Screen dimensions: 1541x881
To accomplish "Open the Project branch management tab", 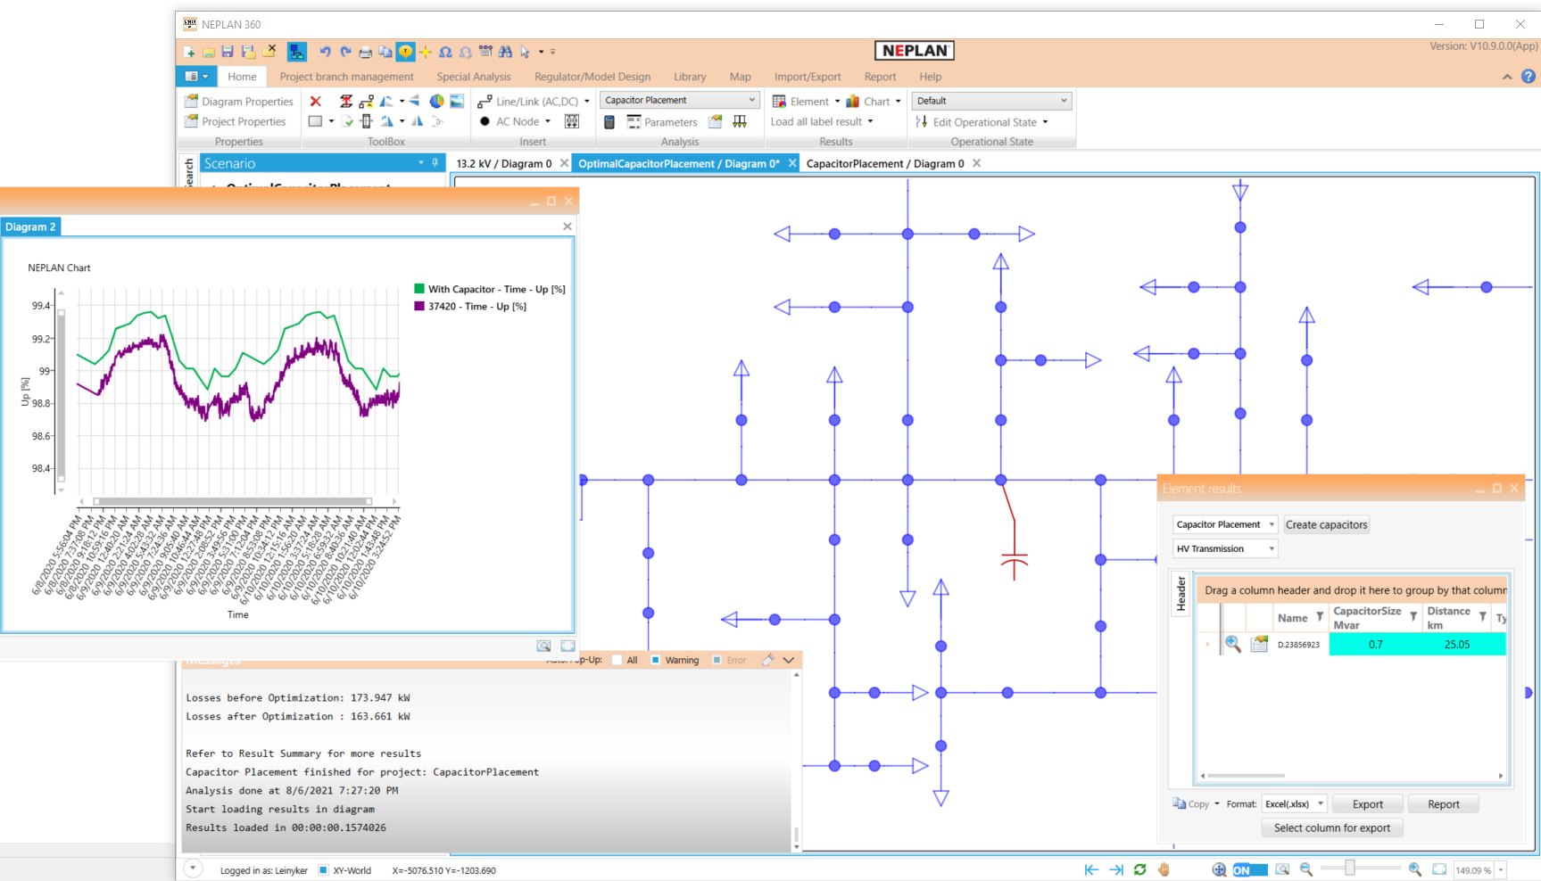I will tap(346, 77).
